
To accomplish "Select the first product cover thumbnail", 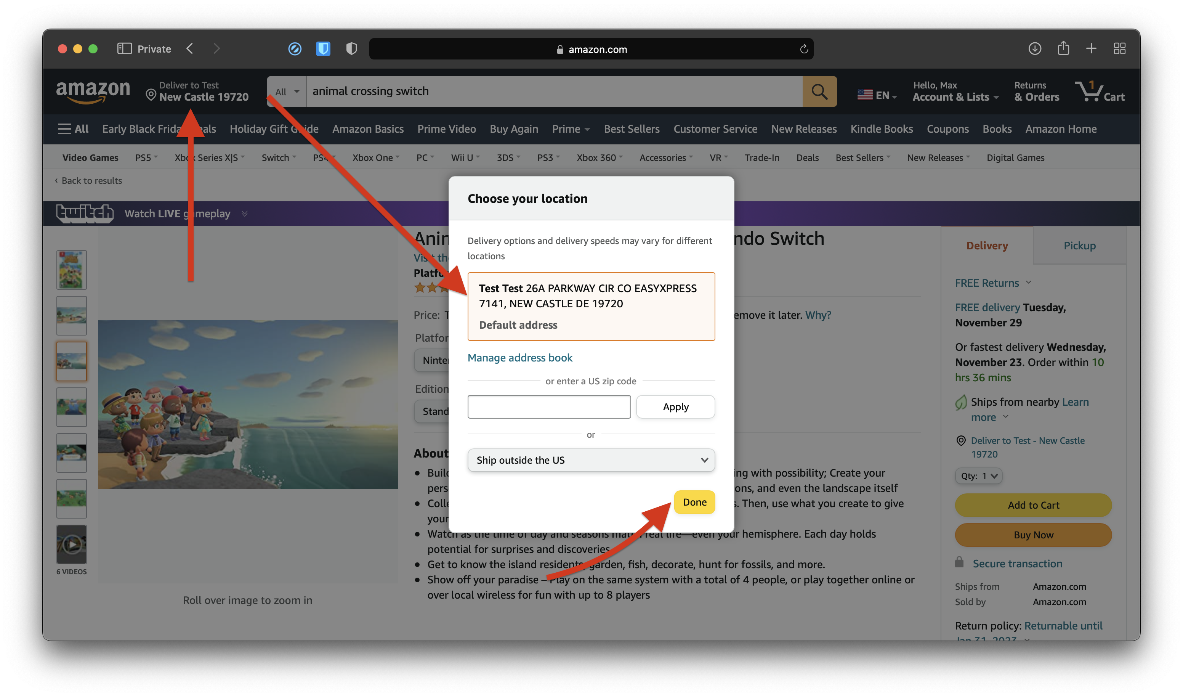I will click(x=71, y=270).
